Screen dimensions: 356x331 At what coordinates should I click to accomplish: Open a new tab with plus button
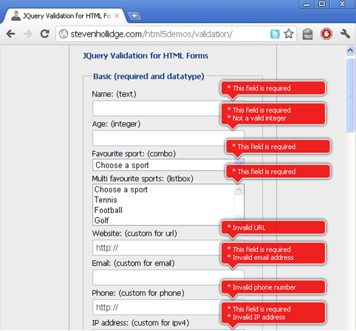(x=135, y=16)
